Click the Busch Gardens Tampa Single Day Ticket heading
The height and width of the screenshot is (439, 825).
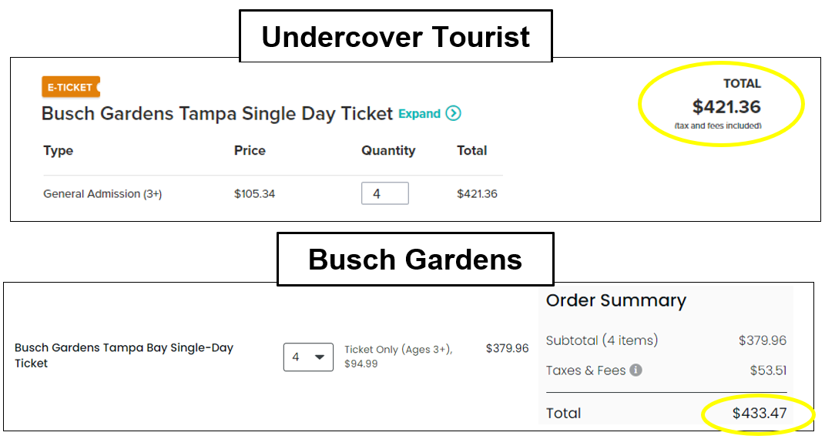click(x=216, y=113)
